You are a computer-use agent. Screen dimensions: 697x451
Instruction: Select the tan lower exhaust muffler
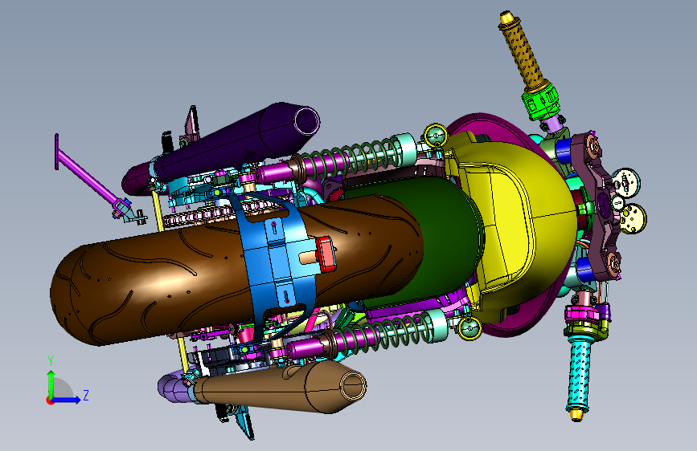pos(285,387)
